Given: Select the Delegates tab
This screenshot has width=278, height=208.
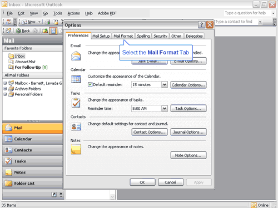Looking at the screenshot, I should tap(194, 36).
